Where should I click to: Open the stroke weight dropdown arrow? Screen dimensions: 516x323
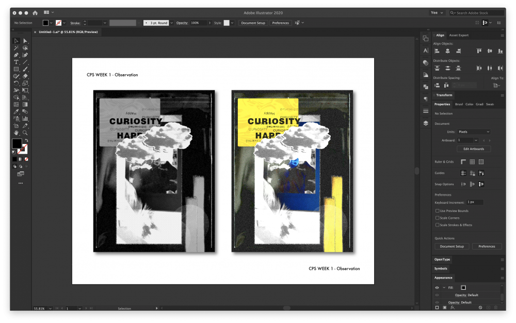pos(105,23)
